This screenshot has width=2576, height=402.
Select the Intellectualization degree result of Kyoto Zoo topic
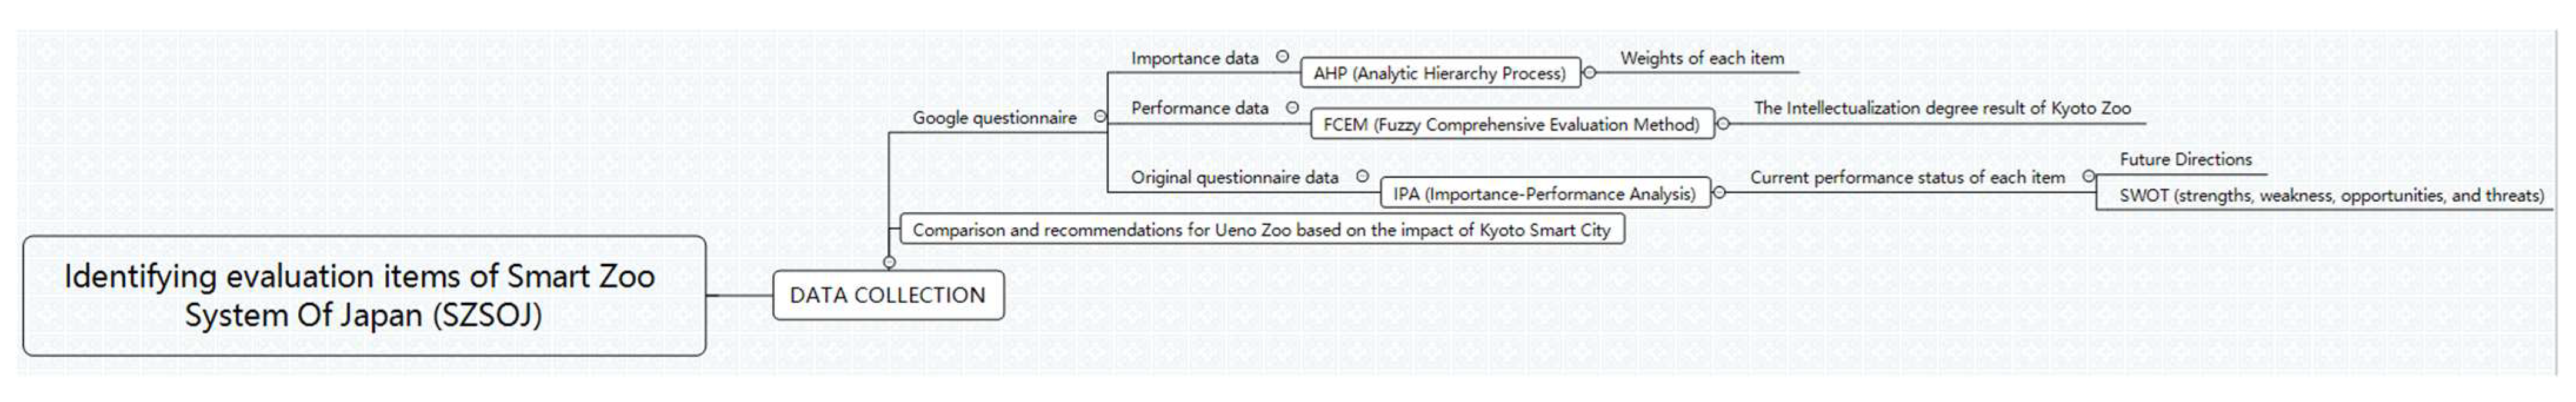point(1942,108)
